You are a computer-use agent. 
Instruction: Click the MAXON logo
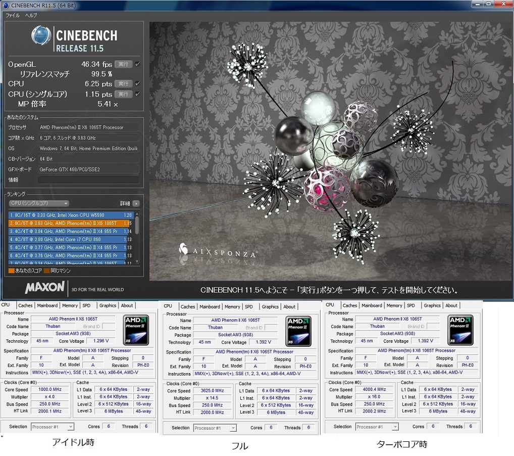click(x=45, y=287)
